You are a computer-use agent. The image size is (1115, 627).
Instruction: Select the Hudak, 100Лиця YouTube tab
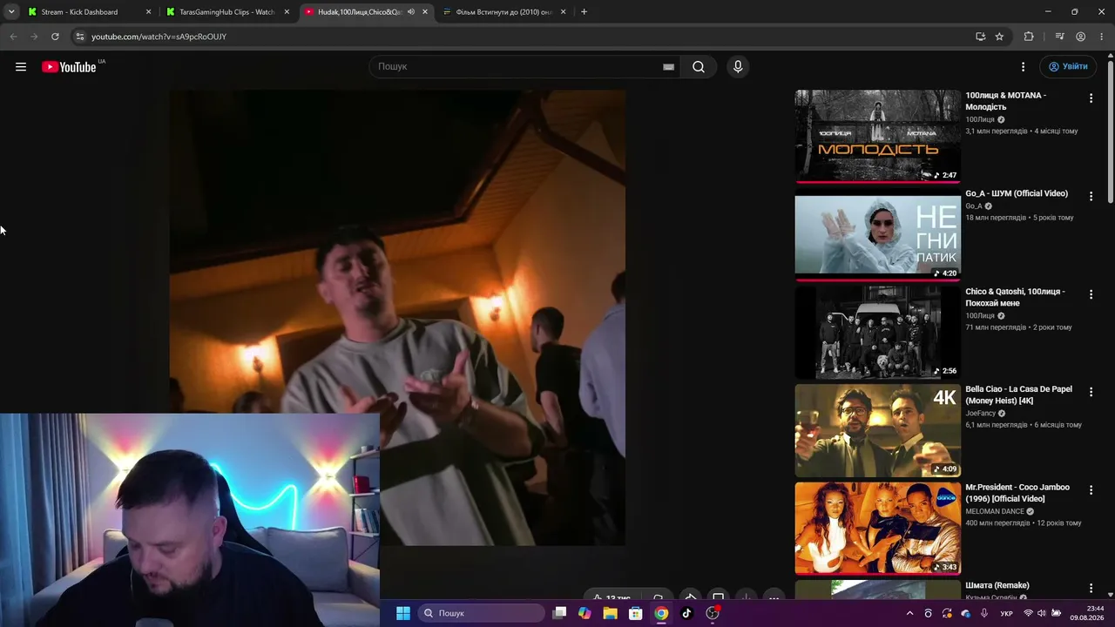359,12
